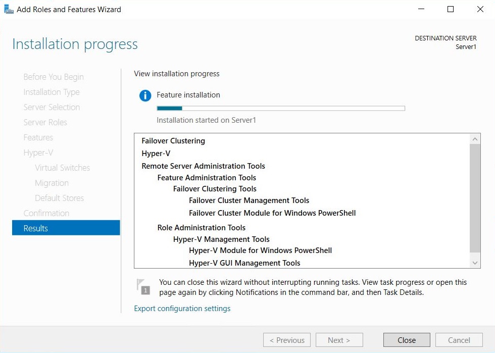Viewport: 495px width, 353px height.
Task: Select Failover Clustering Tools entry
Action: tap(215, 189)
